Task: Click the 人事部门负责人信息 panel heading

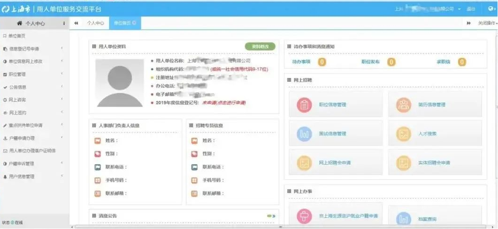Action: (119, 126)
